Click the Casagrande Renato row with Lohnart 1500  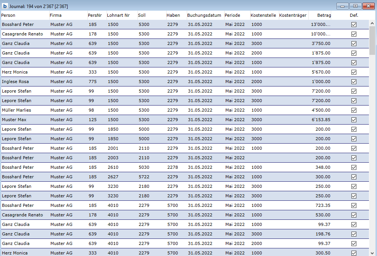[x=23, y=34]
